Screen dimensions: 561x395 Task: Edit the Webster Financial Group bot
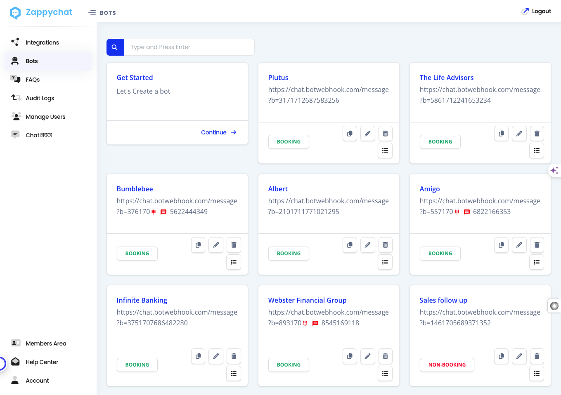point(367,356)
